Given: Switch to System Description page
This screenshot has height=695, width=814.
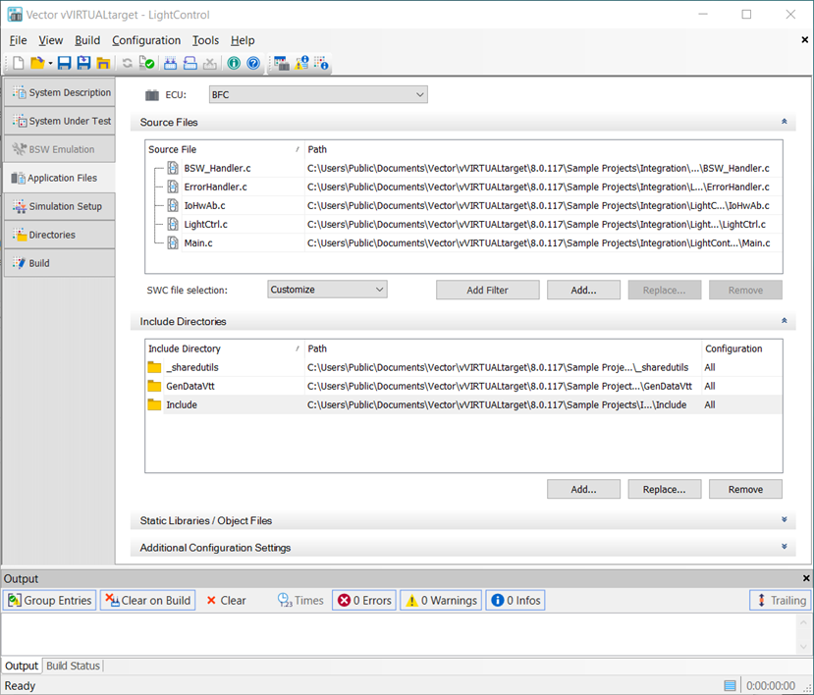Looking at the screenshot, I should click(60, 92).
